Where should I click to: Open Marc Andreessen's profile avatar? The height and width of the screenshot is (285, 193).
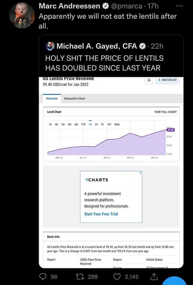coord(22,15)
